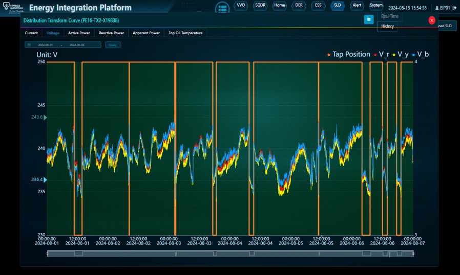Click the blue data view icon button
460x275 pixels.
(368, 19)
